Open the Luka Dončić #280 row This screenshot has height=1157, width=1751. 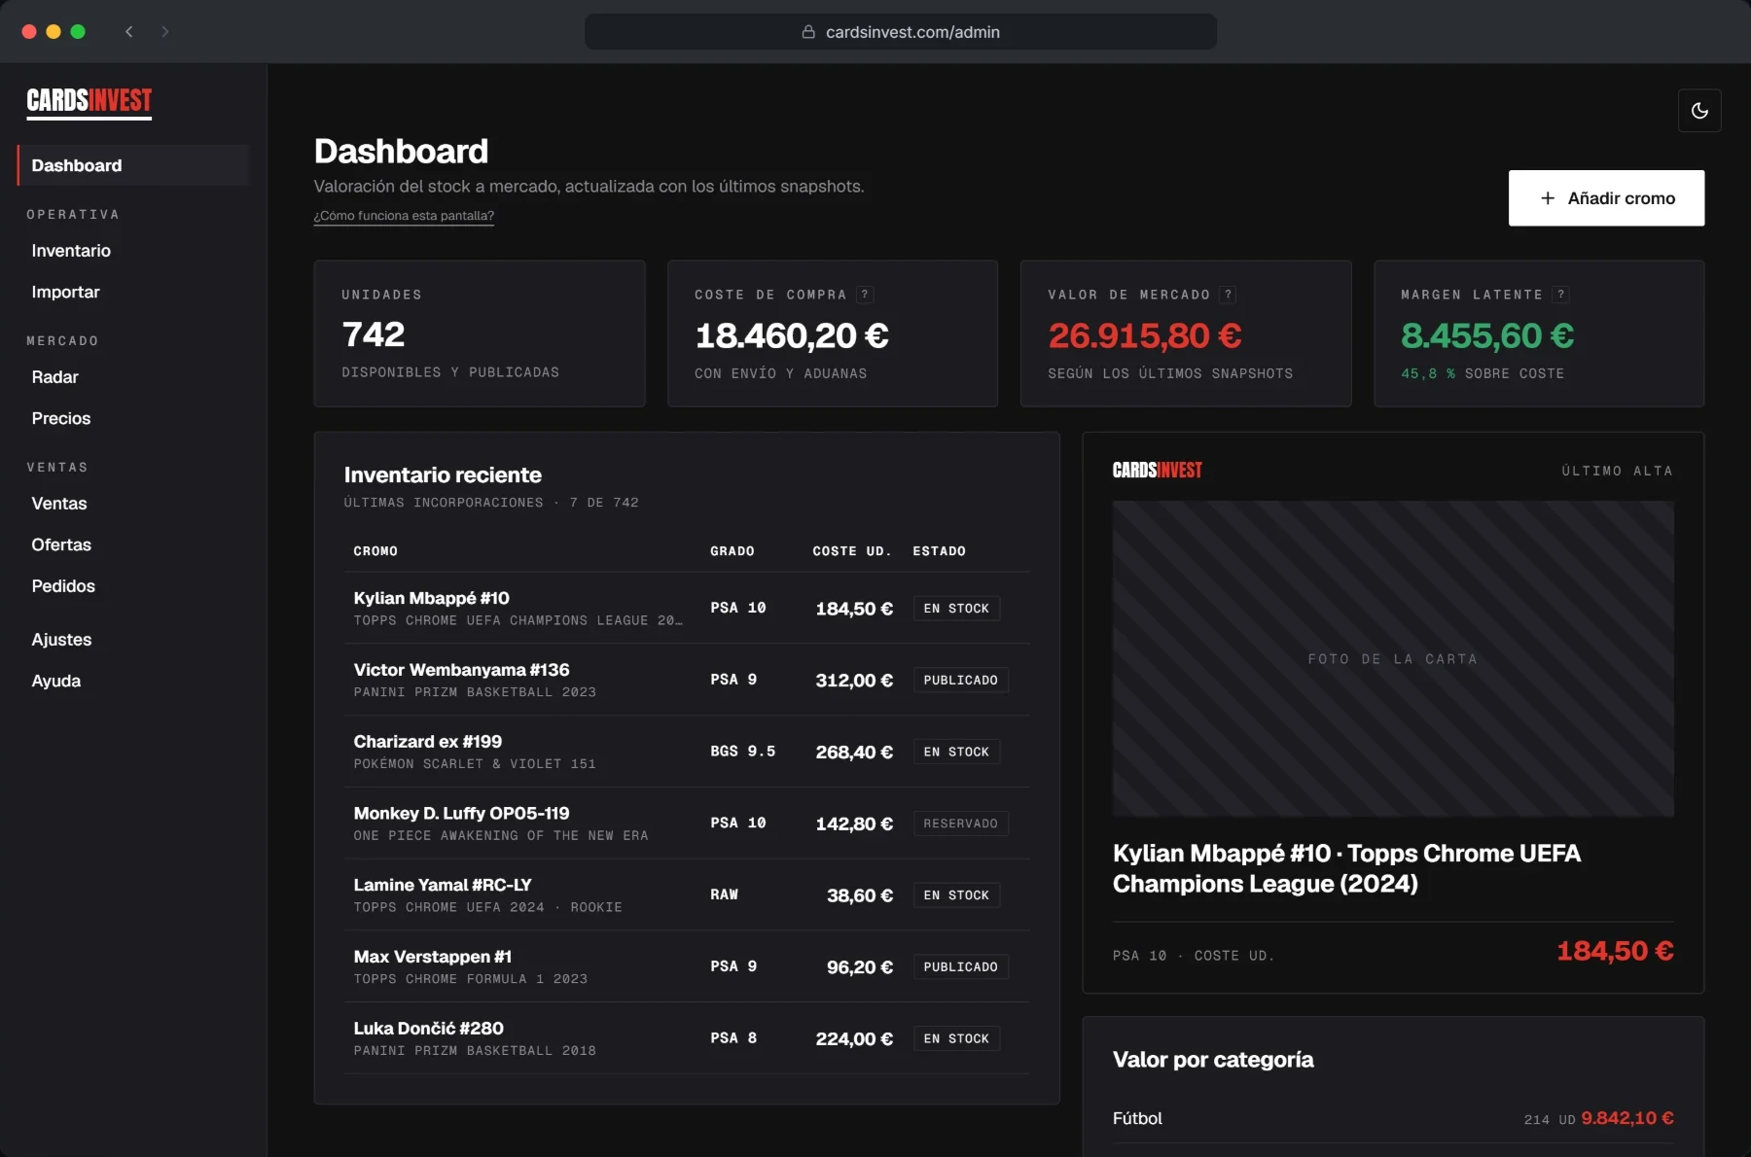point(687,1038)
